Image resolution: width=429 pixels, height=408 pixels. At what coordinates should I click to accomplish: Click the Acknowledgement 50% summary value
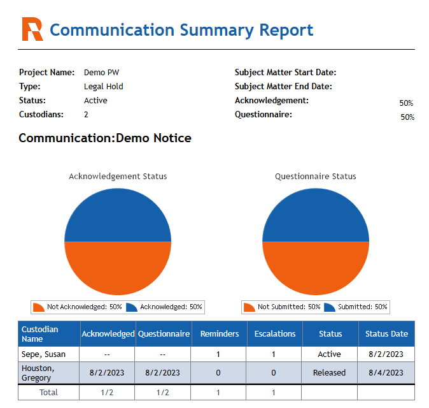406,103
